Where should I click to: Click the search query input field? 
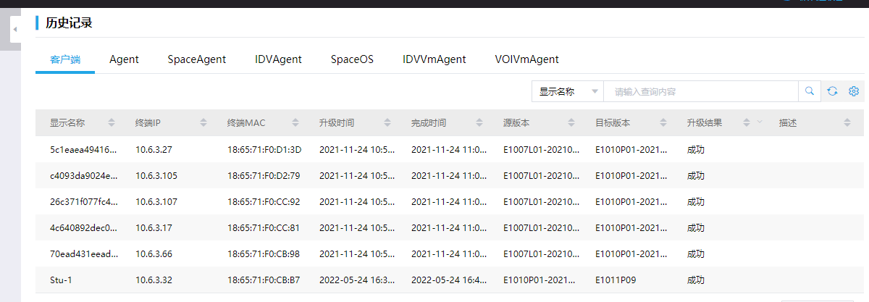tap(700, 91)
